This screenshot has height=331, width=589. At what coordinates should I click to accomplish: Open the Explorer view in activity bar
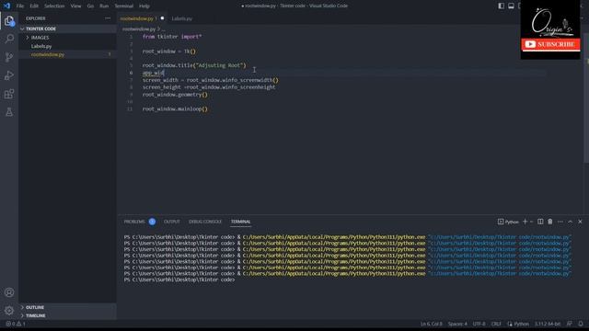point(9,20)
